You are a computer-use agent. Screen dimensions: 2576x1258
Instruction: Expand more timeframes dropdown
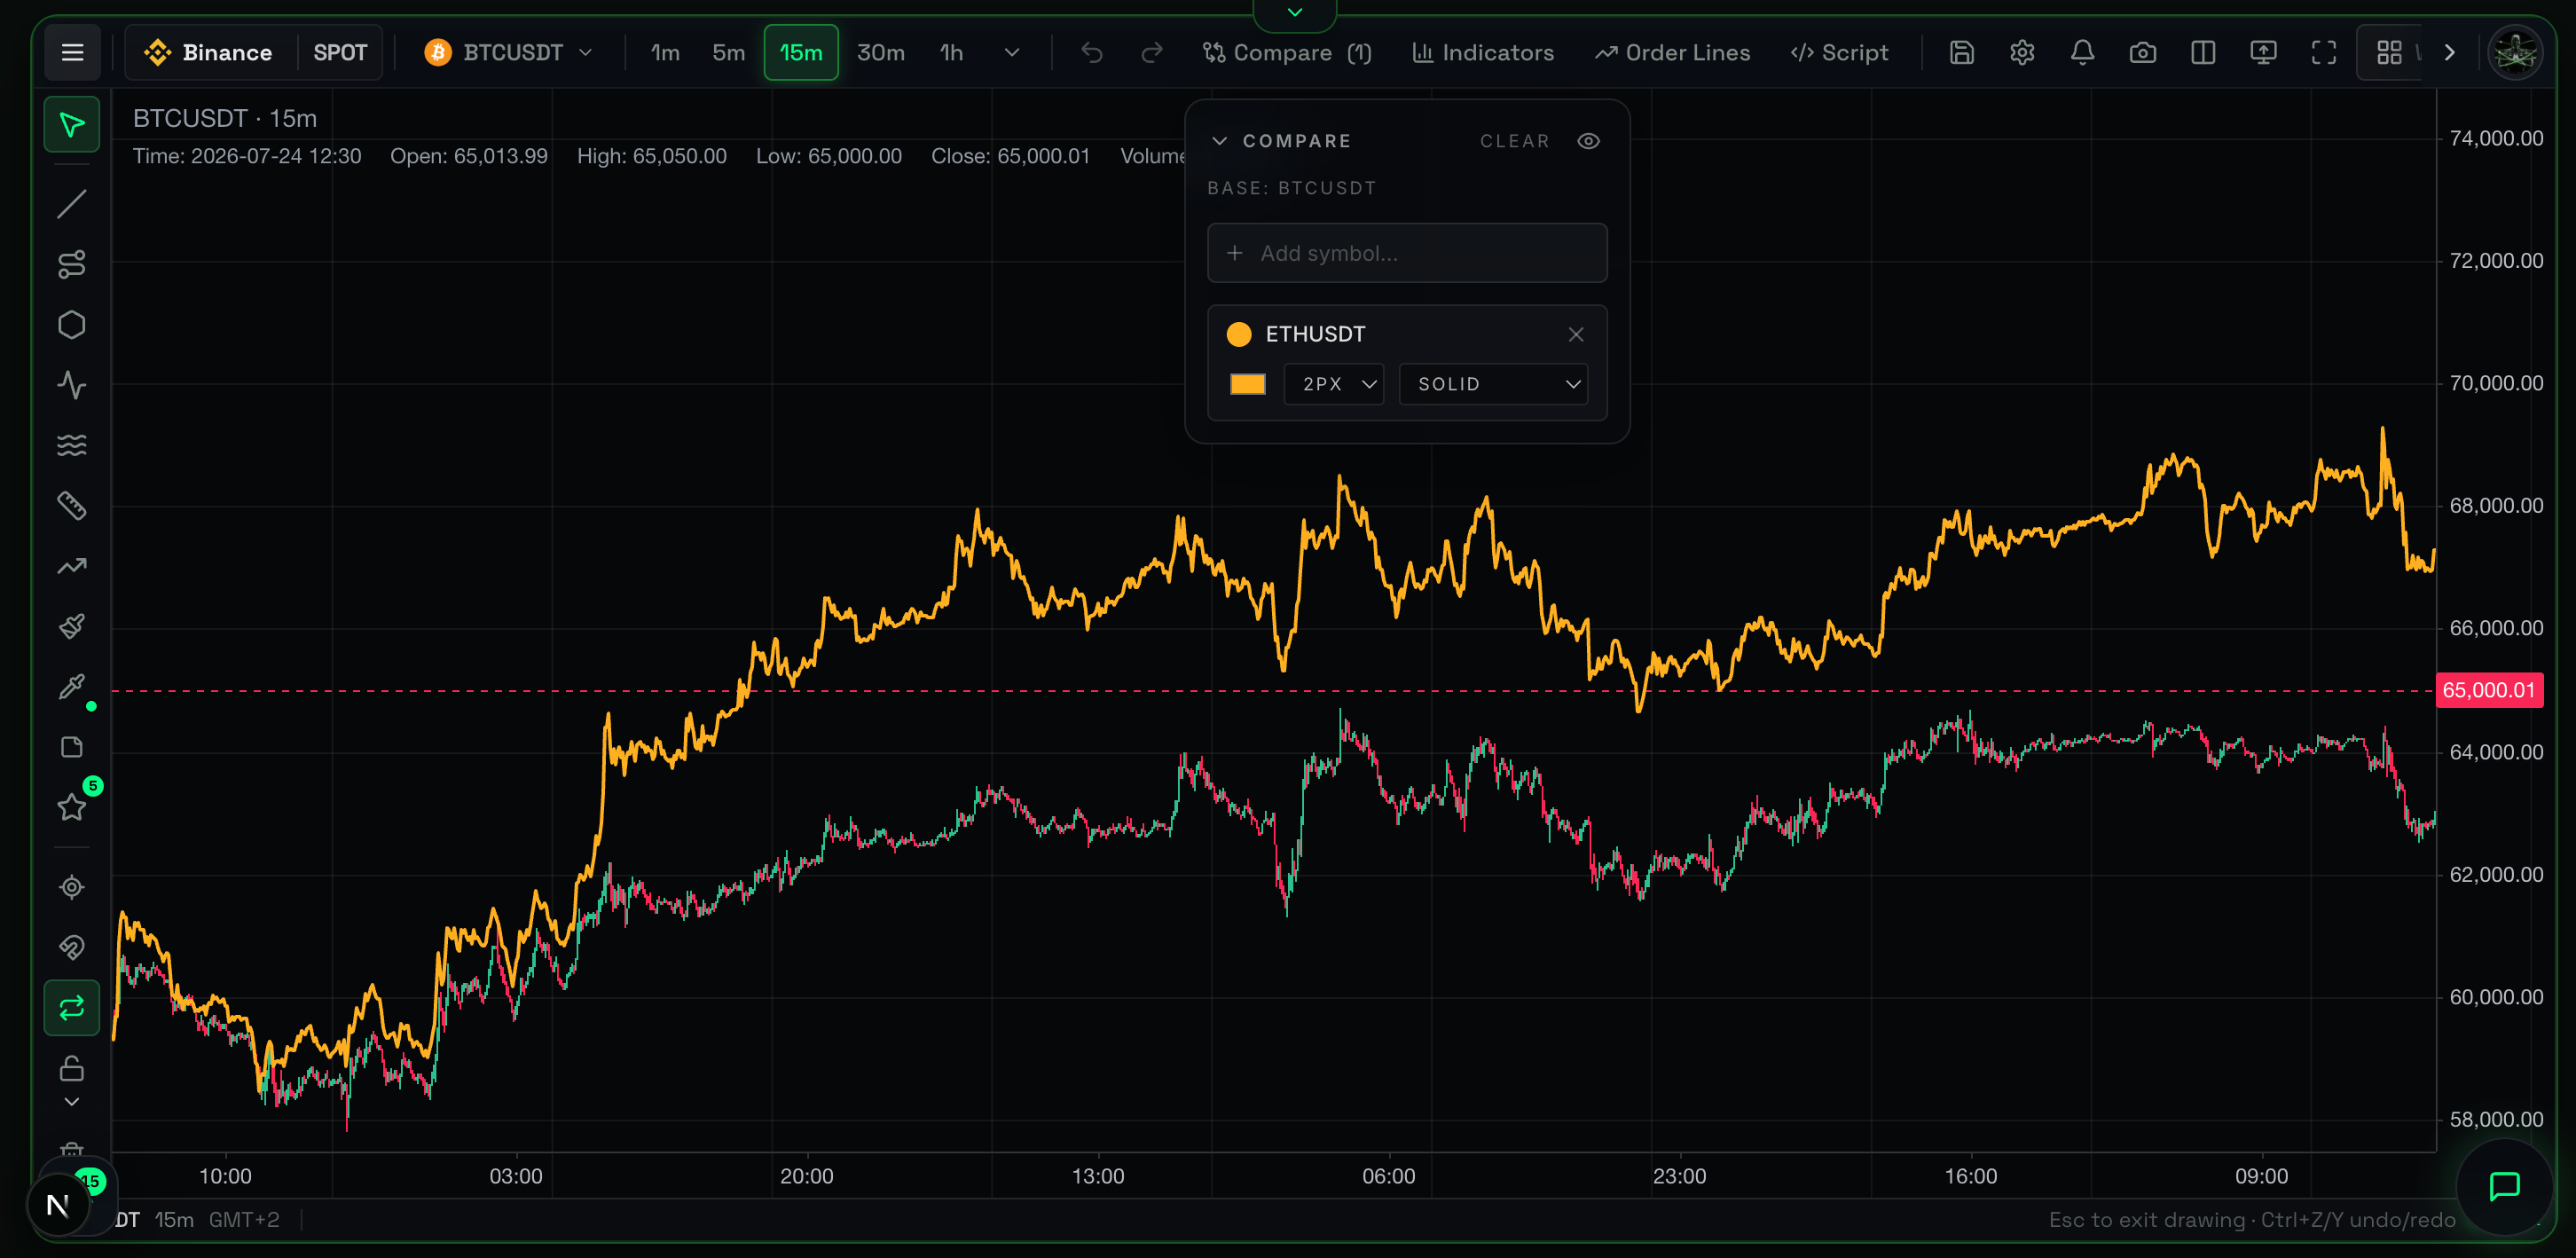1012,53
